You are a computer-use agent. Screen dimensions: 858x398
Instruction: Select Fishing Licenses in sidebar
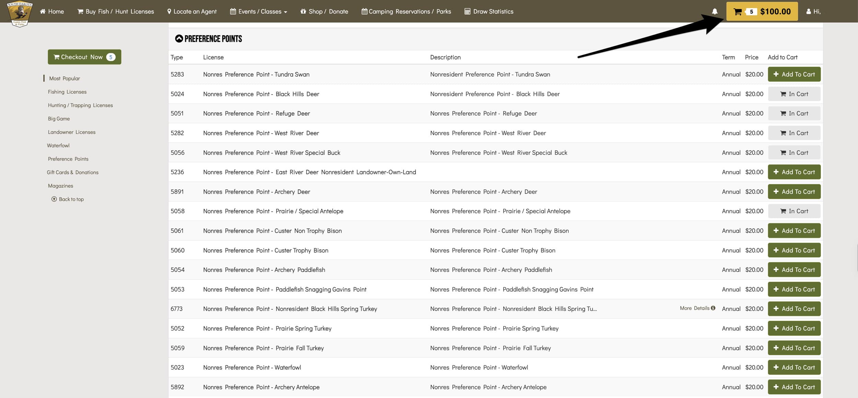pyautogui.click(x=67, y=92)
